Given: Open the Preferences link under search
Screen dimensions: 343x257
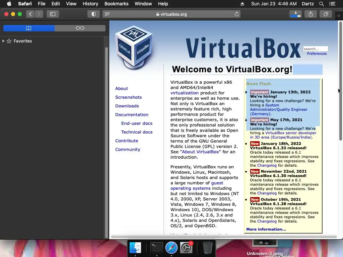Looking at the screenshot, I should (x=317, y=54).
